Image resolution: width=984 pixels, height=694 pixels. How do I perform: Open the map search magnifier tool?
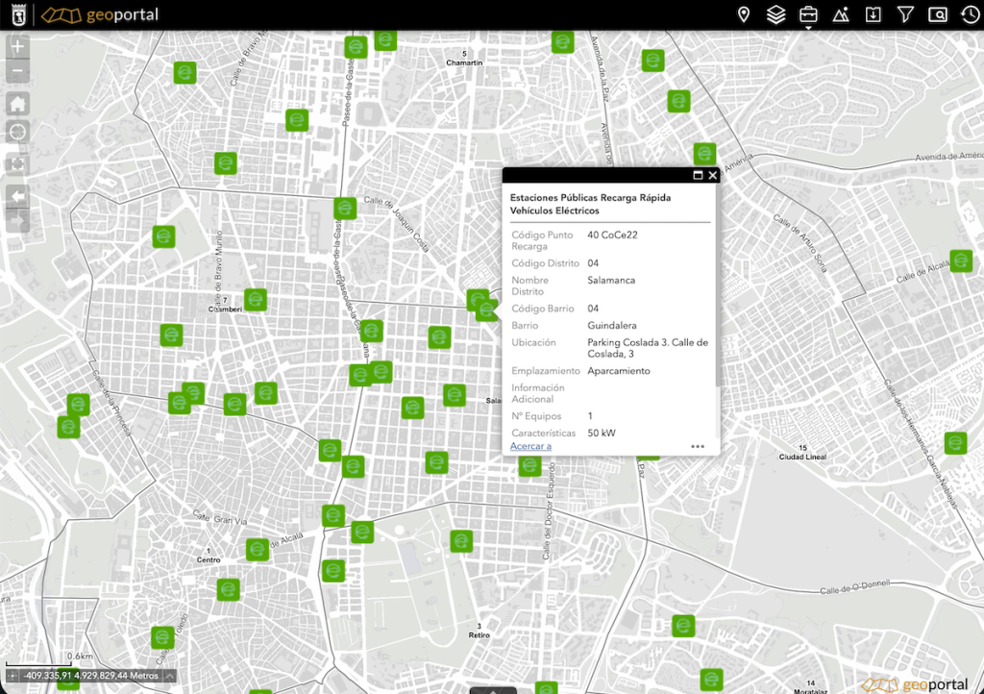click(x=937, y=14)
